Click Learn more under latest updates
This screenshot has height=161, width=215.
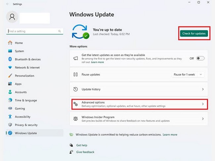98,62
